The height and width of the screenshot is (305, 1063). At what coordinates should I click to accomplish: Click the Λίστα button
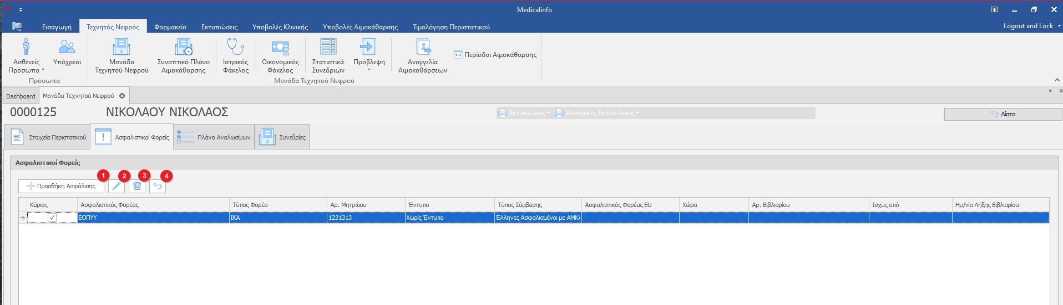tap(1003, 114)
